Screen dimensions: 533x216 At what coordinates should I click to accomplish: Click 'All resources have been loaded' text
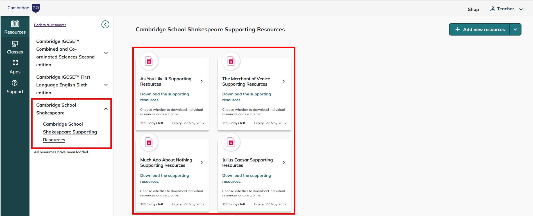point(61,152)
